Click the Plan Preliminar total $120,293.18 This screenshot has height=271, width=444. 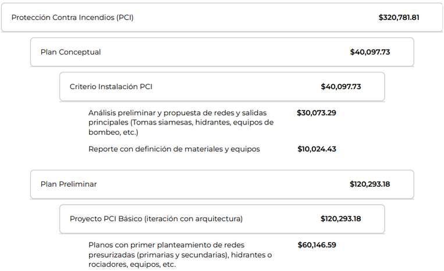tap(370, 184)
